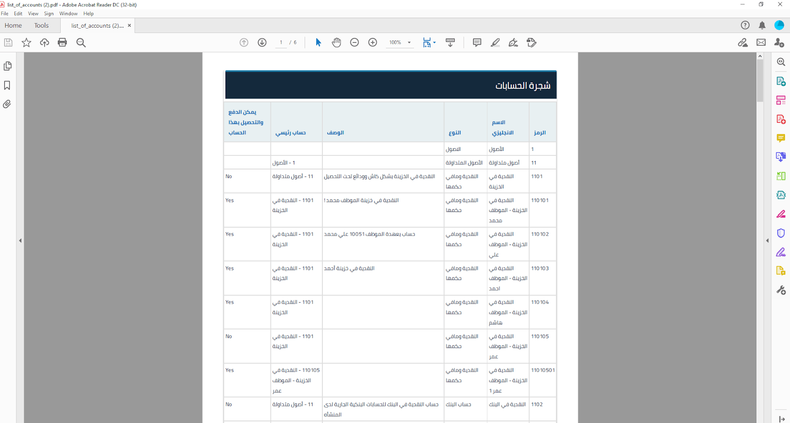Open the Help question mark icon
Screen dimensions: 790x423
pos(745,25)
